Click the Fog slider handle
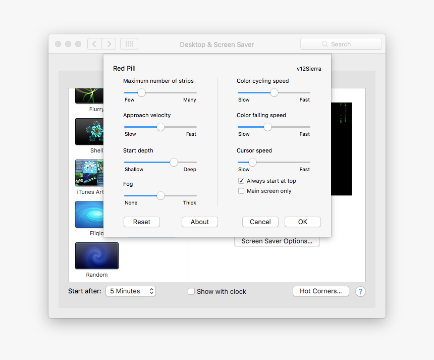This screenshot has width=434, height=360. (x=160, y=195)
